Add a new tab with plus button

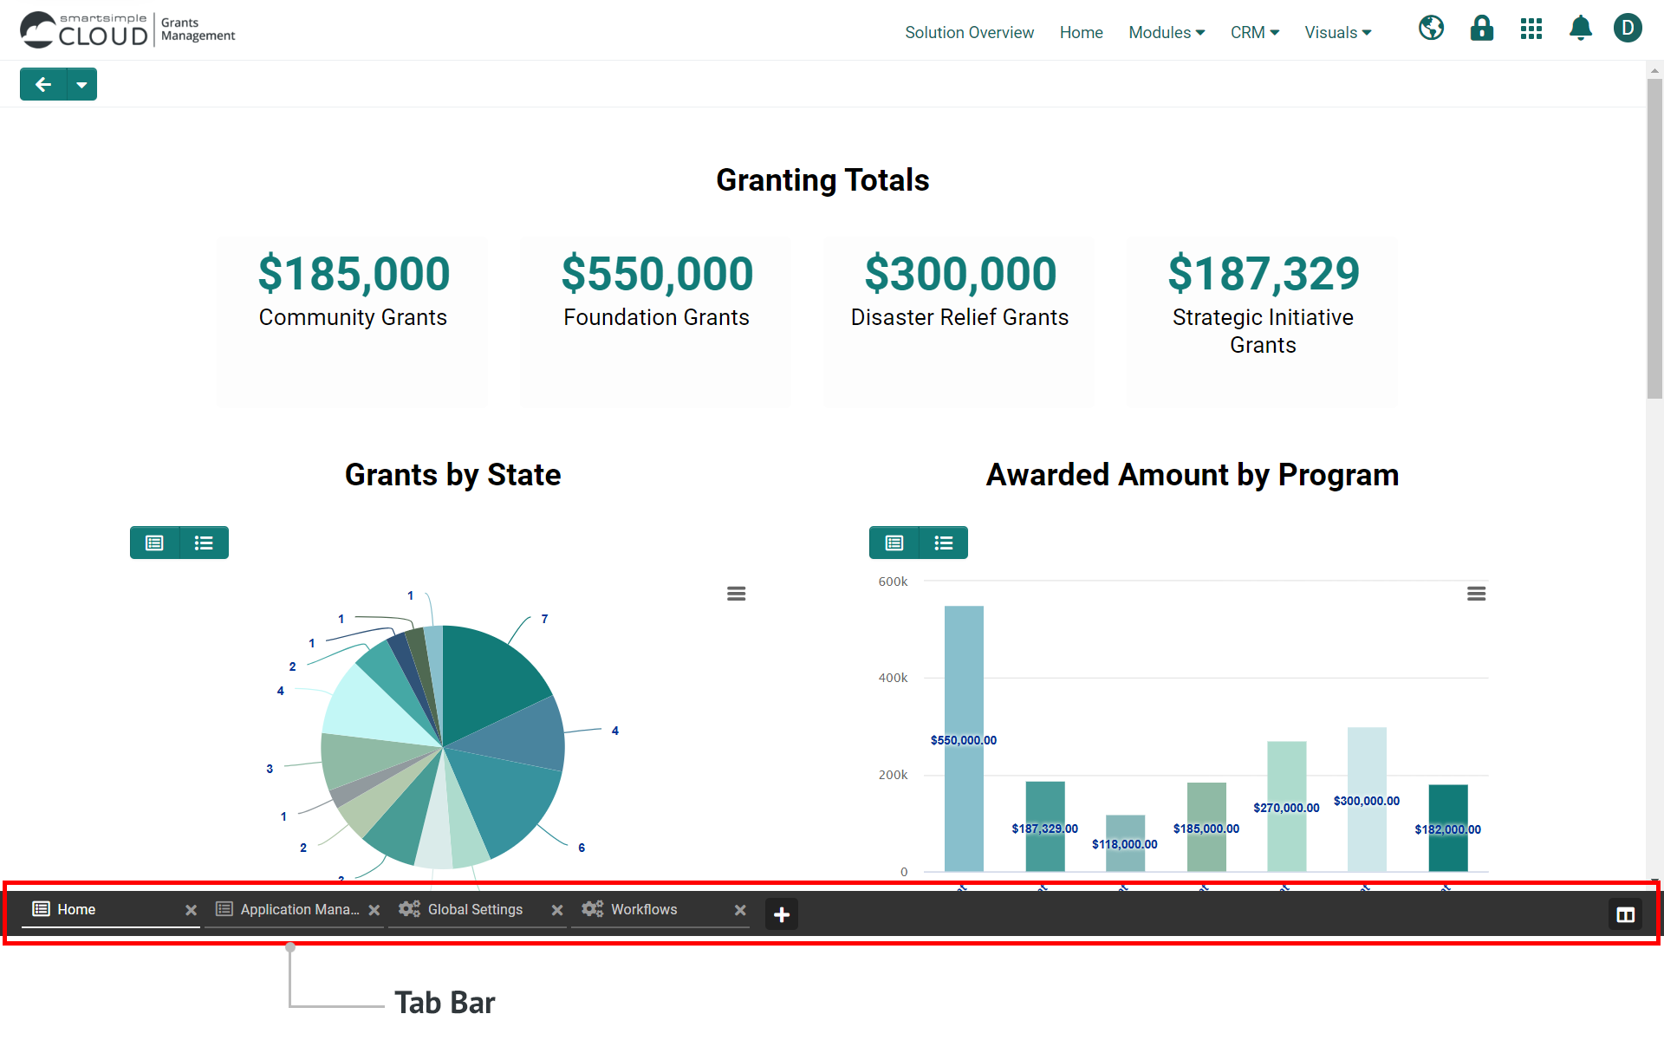[x=781, y=914]
